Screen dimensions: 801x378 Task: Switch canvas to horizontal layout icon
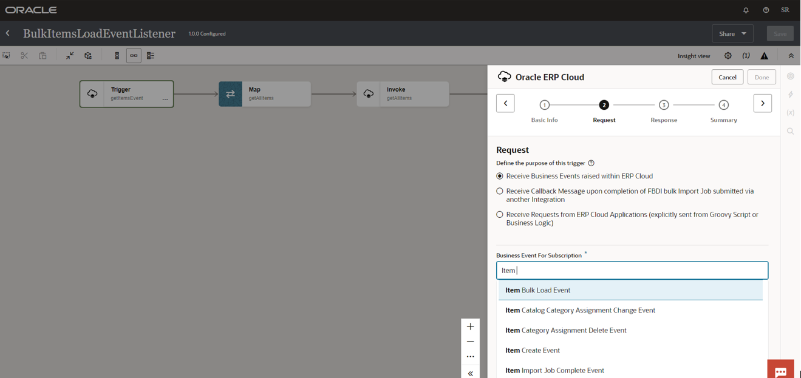(x=134, y=56)
